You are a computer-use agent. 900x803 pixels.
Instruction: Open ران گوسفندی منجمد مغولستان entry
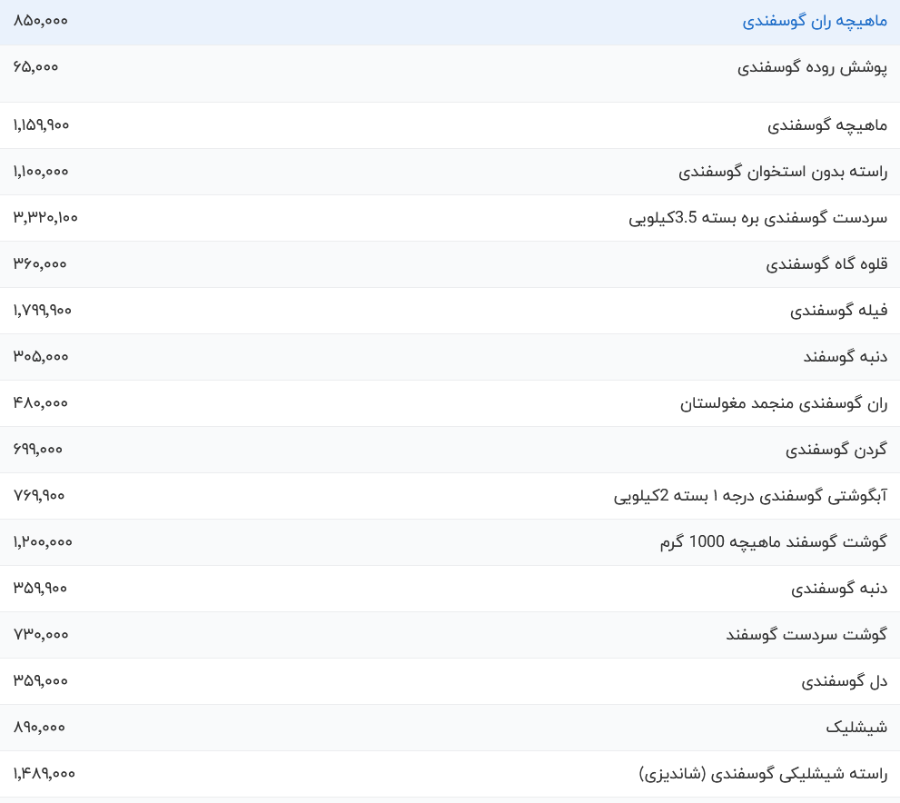[x=784, y=403]
